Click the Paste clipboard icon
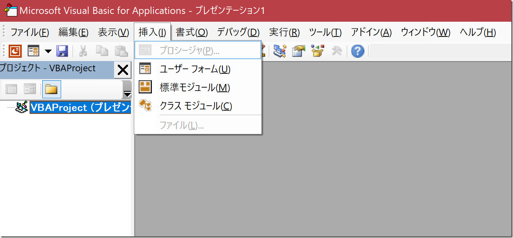This screenshot has width=513, height=238. click(x=121, y=51)
